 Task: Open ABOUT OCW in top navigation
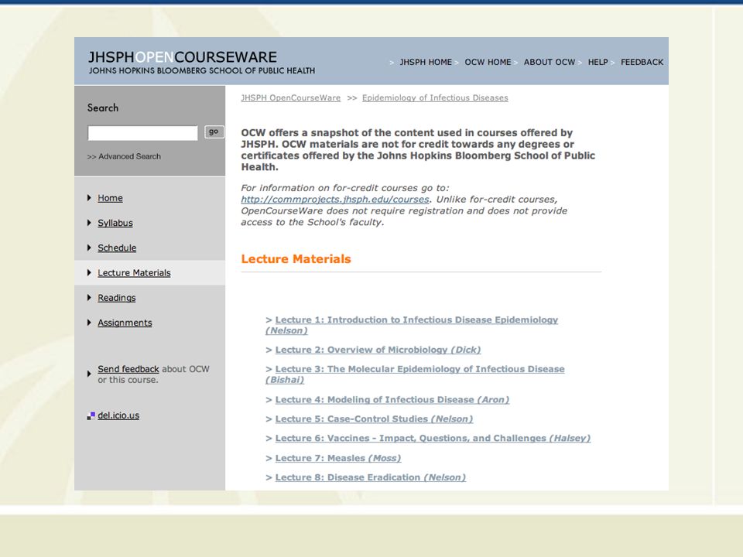(550, 62)
